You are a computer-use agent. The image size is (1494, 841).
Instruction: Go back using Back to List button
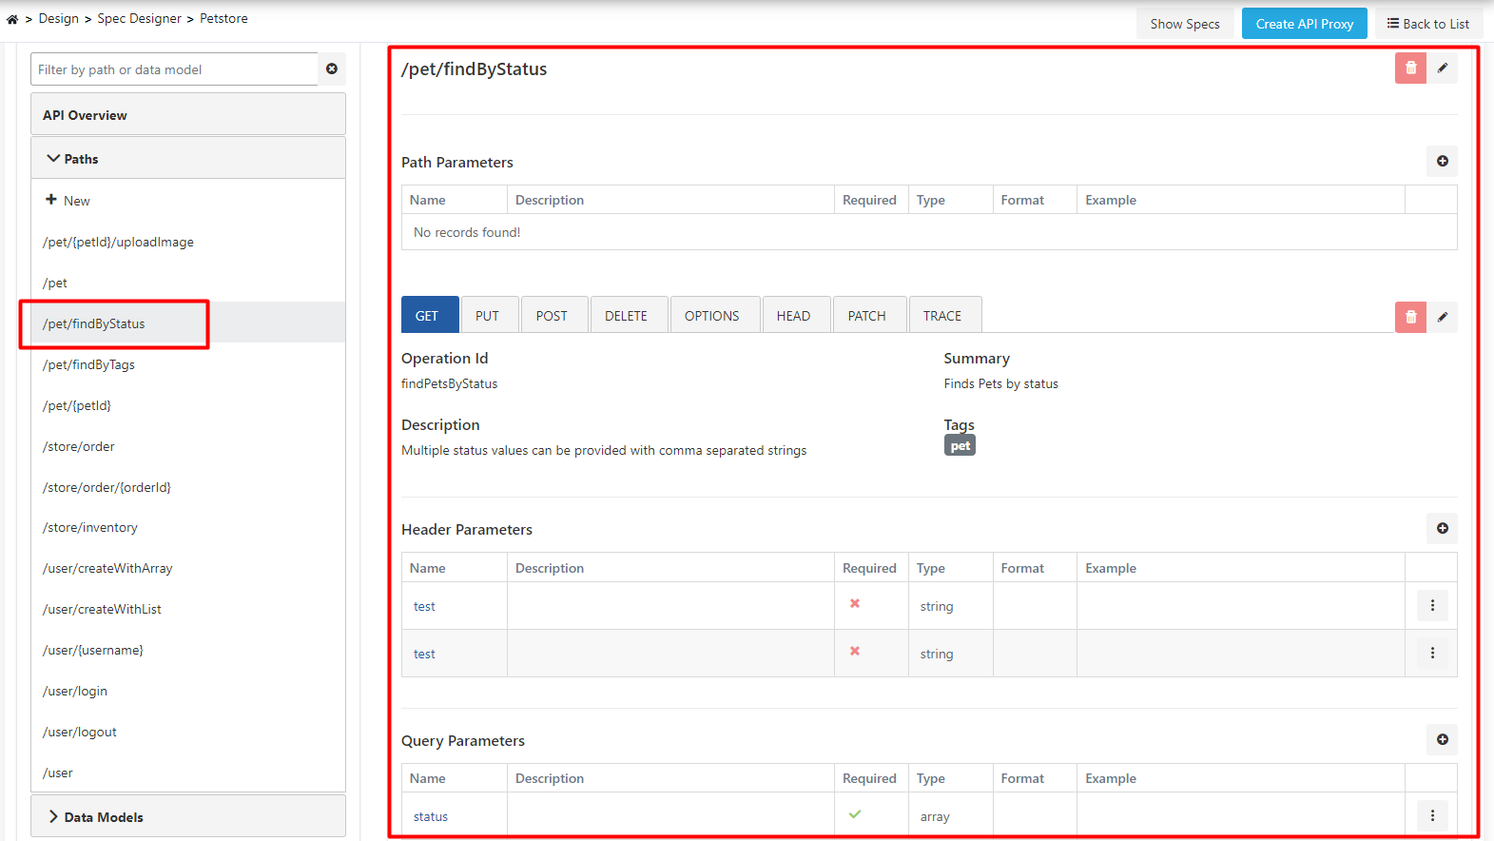[x=1427, y=24]
